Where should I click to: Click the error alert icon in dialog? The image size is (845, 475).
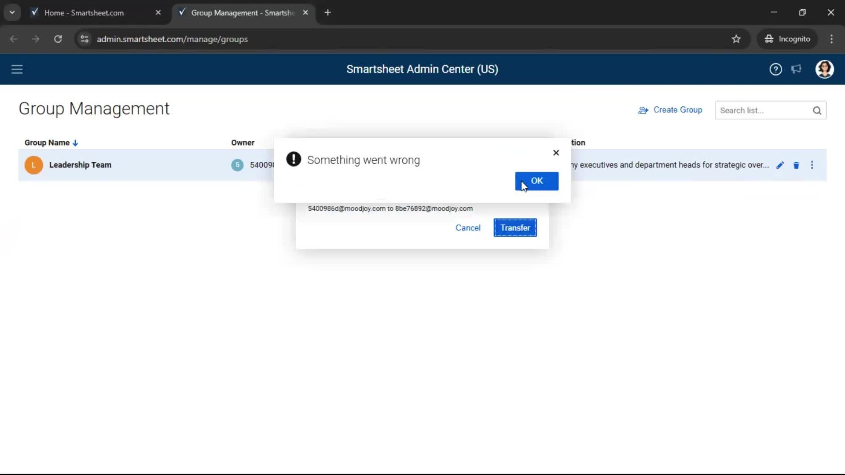294,159
